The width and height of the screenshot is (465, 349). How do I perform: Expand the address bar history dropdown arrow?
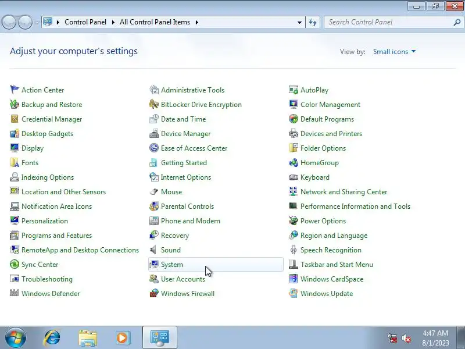tap(299, 22)
